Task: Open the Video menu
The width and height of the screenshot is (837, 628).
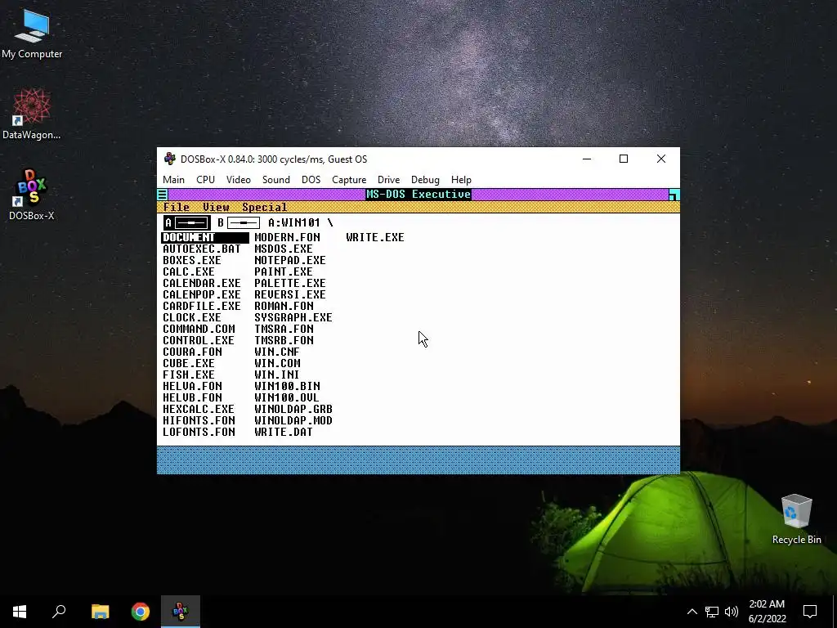Action: tap(238, 180)
